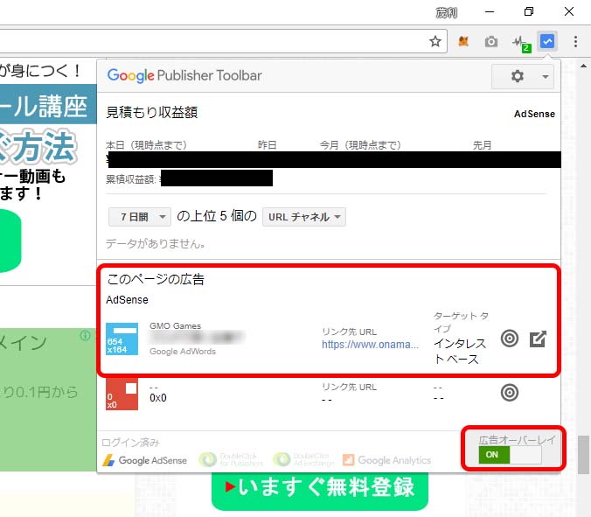Click the page scrollbar up arrow
Viewport: 591px width, 517px height.
point(583,66)
